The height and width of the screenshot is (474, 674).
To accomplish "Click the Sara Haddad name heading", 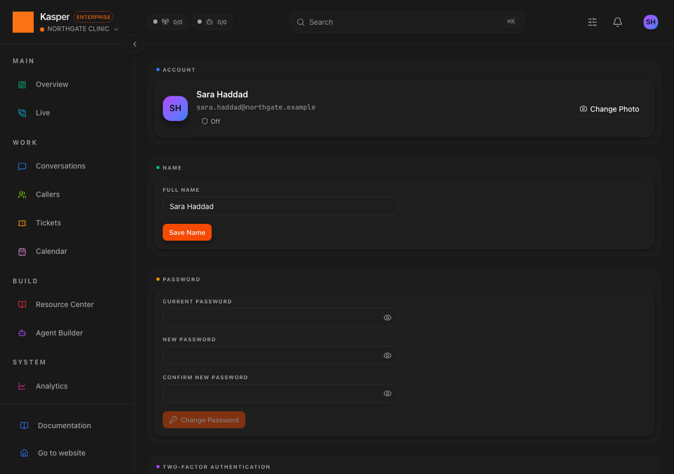I will click(222, 94).
